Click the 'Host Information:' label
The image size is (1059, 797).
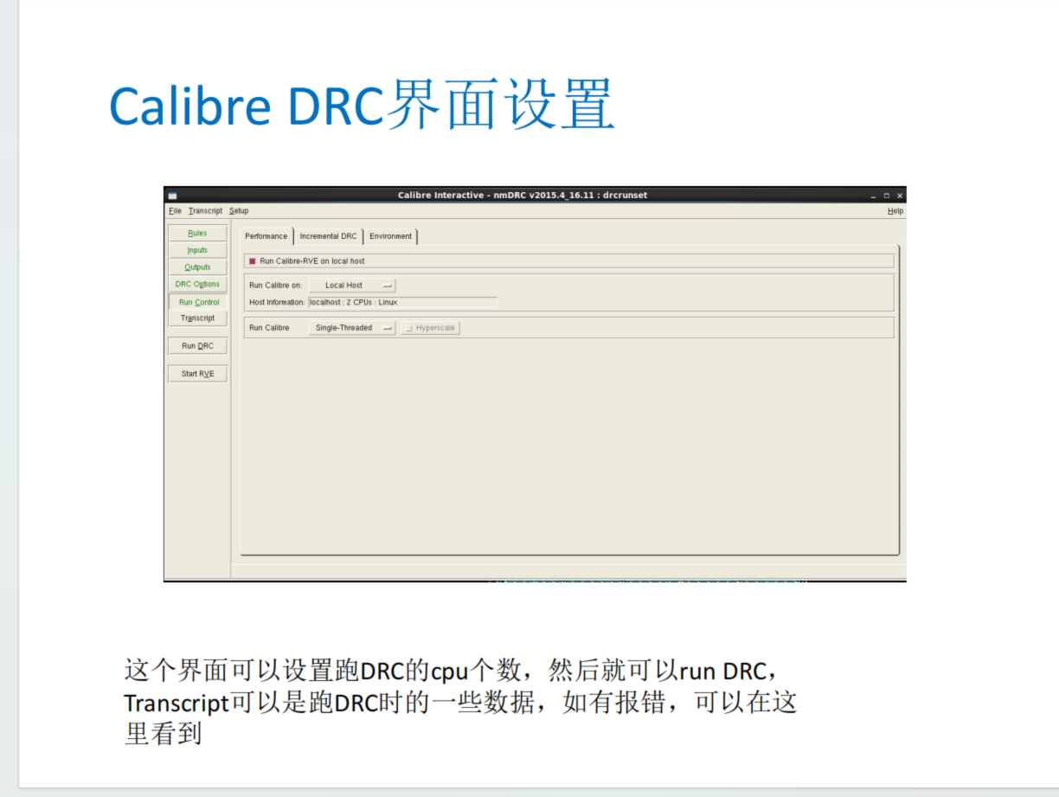click(277, 303)
